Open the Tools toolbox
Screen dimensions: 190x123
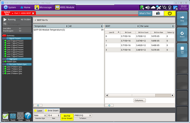point(13,117)
